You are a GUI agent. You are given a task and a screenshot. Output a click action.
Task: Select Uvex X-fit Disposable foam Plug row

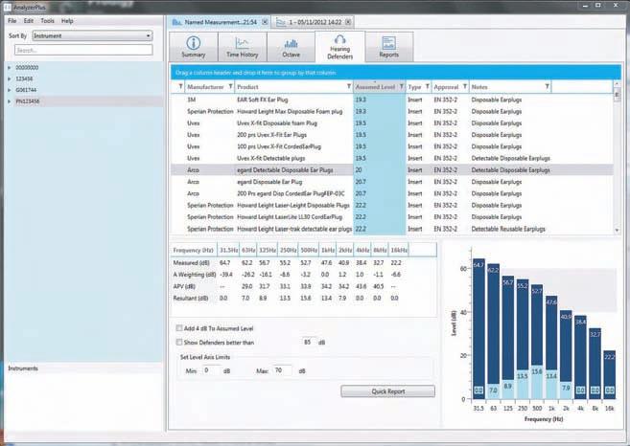coord(392,123)
